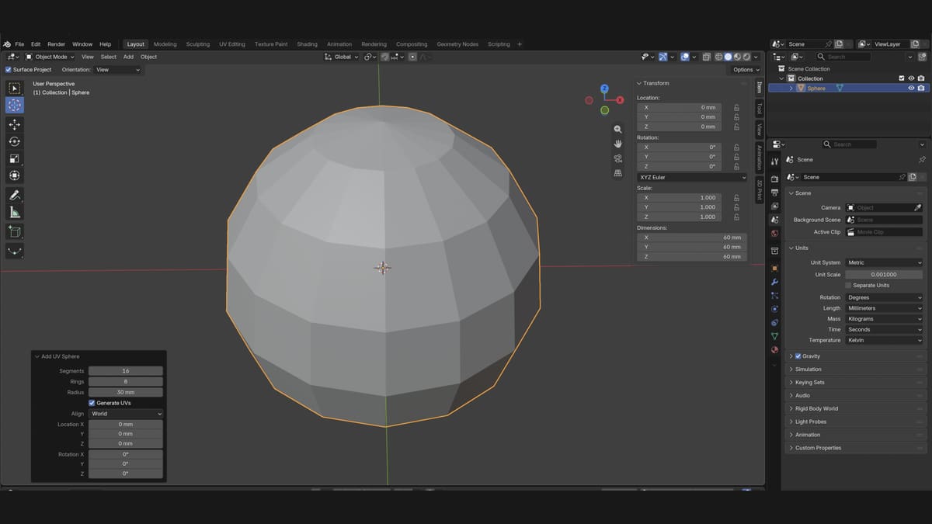
Task: Open the Global transform orientation dropdown
Action: pos(343,57)
